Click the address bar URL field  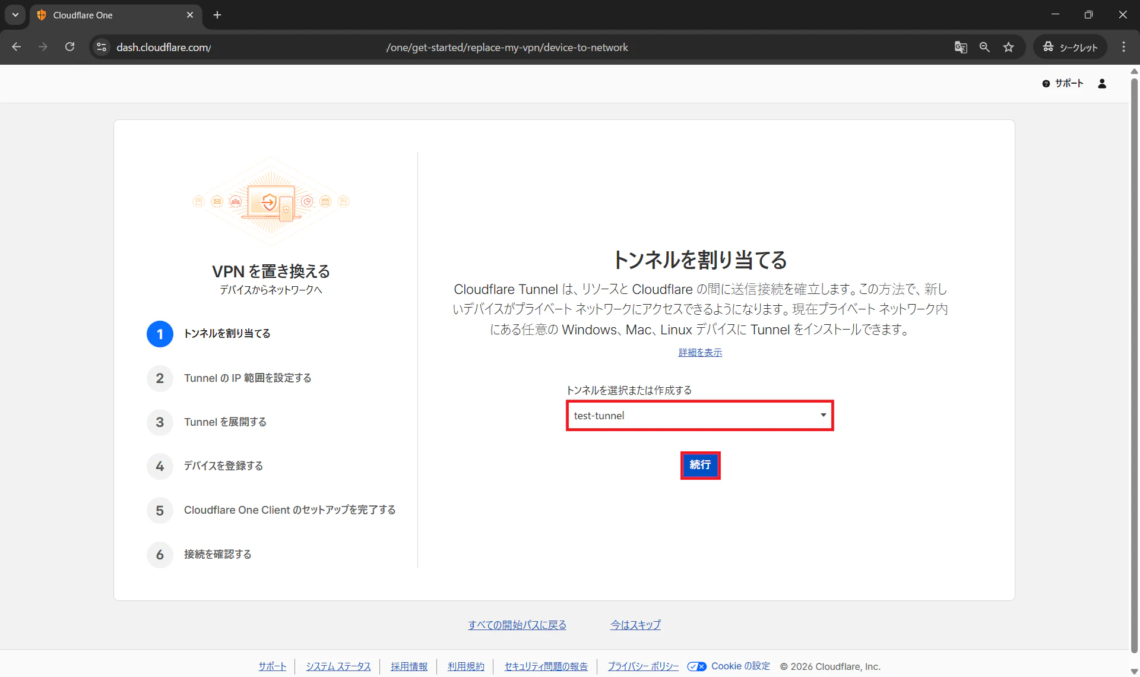(x=522, y=47)
